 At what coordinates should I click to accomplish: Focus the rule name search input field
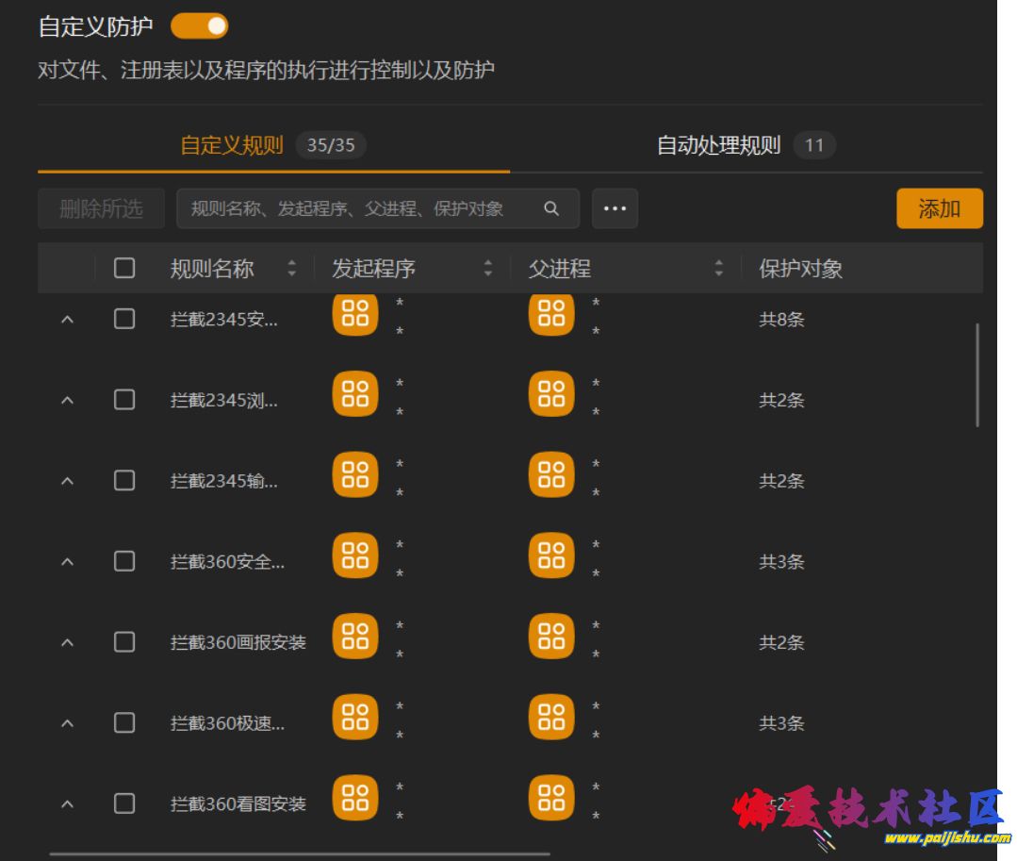pos(358,208)
